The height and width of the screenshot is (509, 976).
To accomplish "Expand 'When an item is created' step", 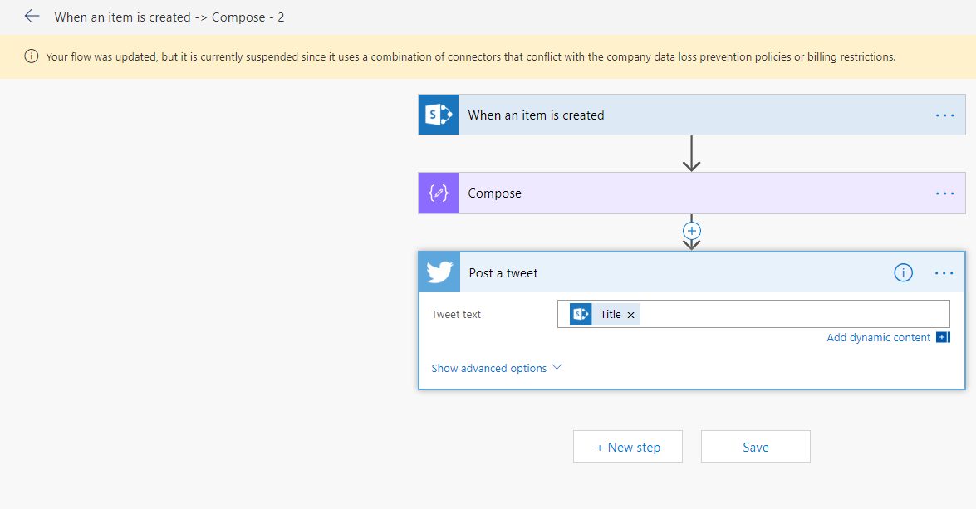I will click(692, 115).
